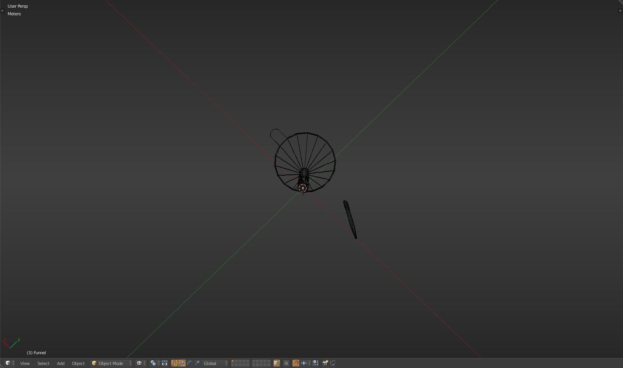Click the 'User Persp' view label
The height and width of the screenshot is (368, 623).
click(x=18, y=6)
